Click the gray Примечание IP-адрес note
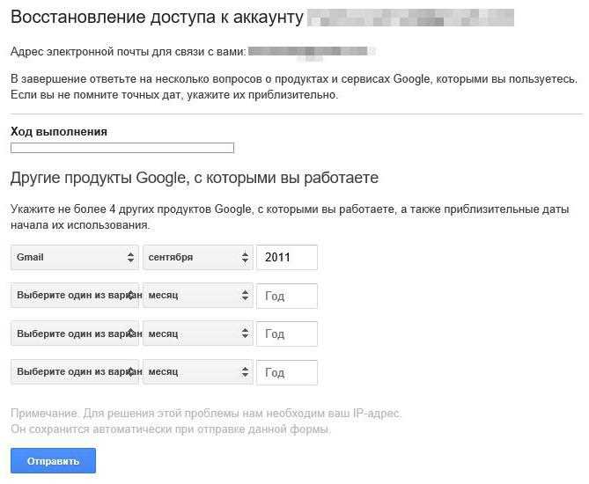This screenshot has width=589, height=484. (x=206, y=422)
